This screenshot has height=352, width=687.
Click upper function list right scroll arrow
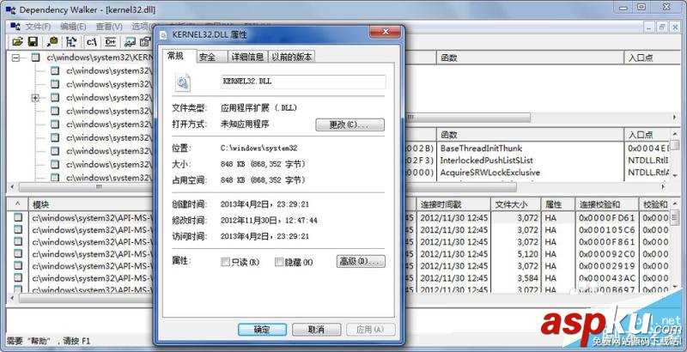675,118
